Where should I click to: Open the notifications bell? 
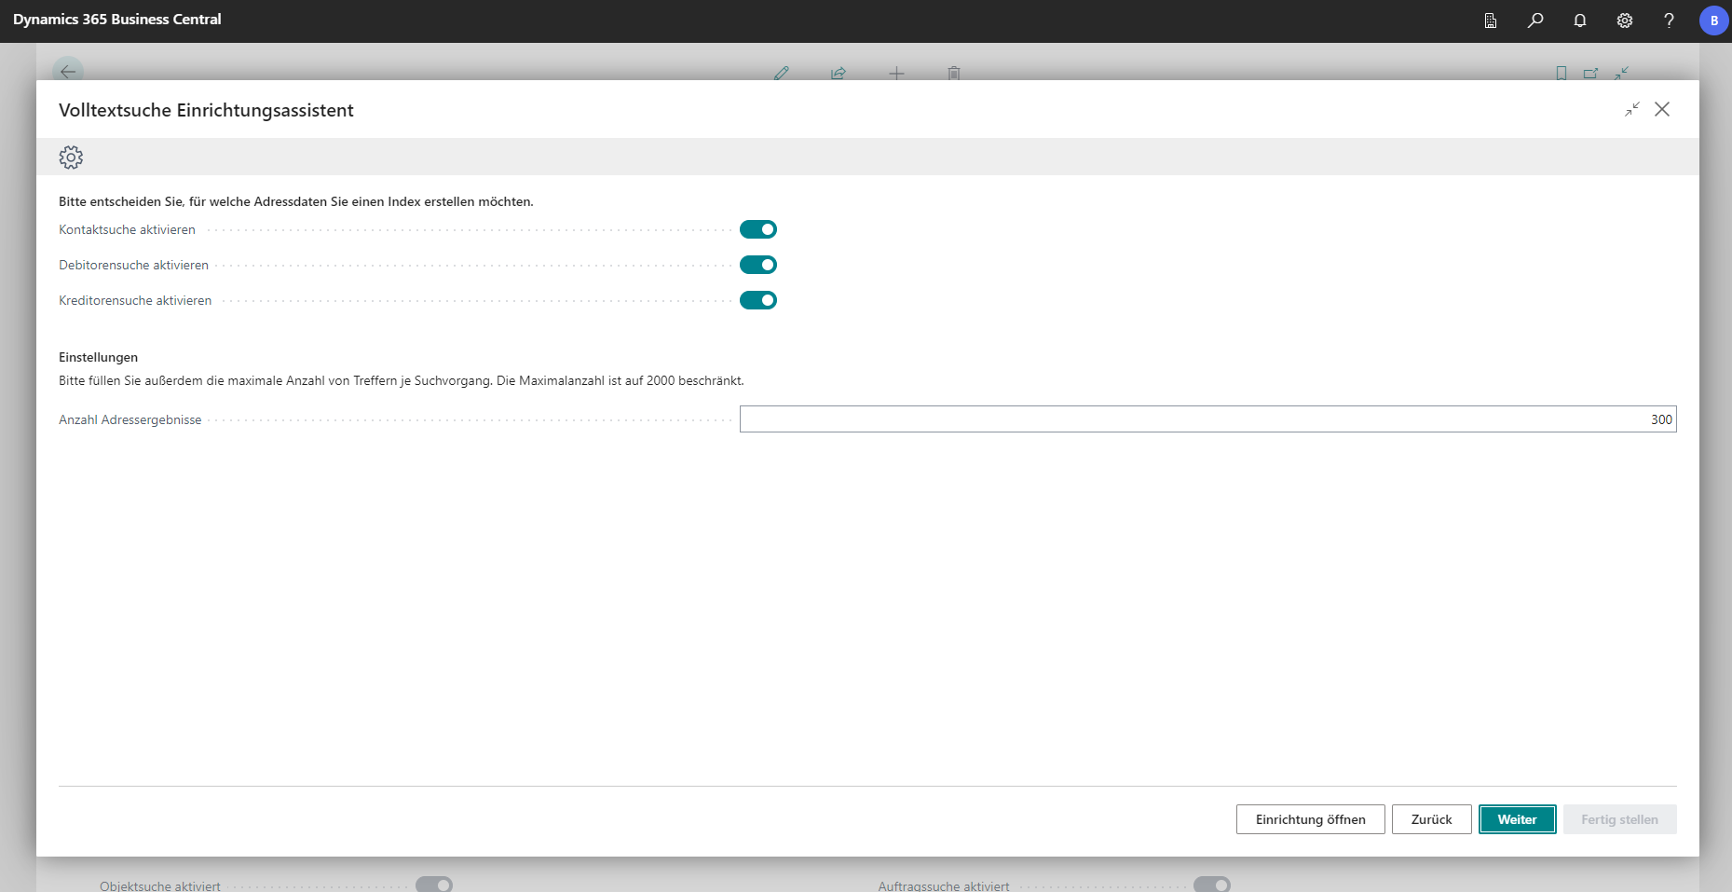tap(1580, 21)
